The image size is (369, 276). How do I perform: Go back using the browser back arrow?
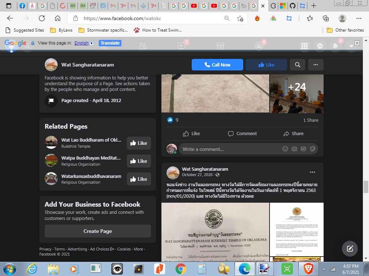tap(10, 18)
